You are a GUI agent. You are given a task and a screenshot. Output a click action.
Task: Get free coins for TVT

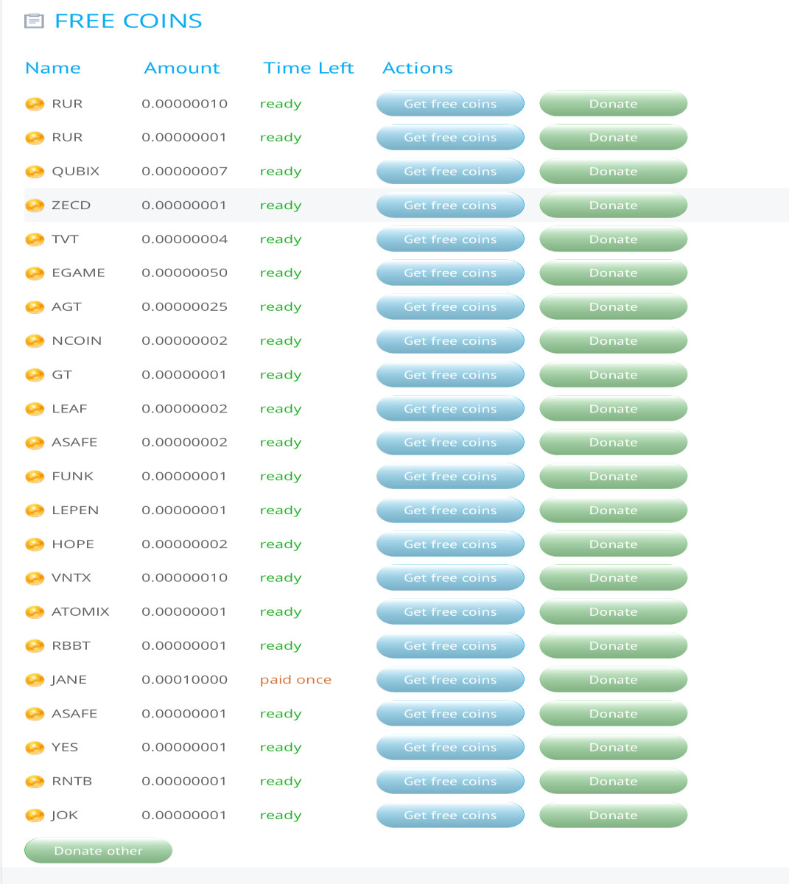(450, 239)
